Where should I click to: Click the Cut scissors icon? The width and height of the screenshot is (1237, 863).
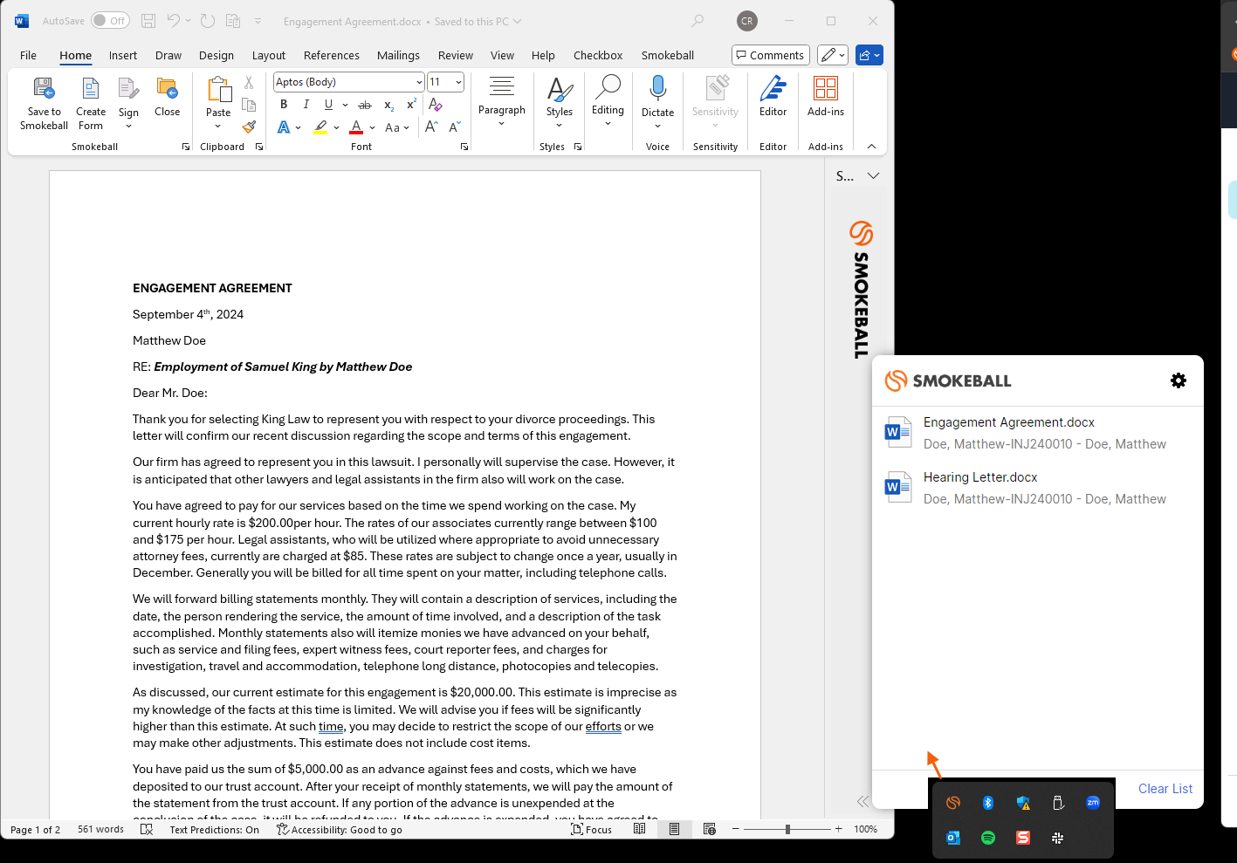[249, 82]
